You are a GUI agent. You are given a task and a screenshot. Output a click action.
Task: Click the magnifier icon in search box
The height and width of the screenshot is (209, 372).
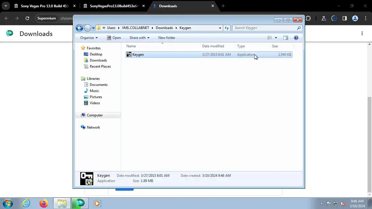tap(299, 28)
